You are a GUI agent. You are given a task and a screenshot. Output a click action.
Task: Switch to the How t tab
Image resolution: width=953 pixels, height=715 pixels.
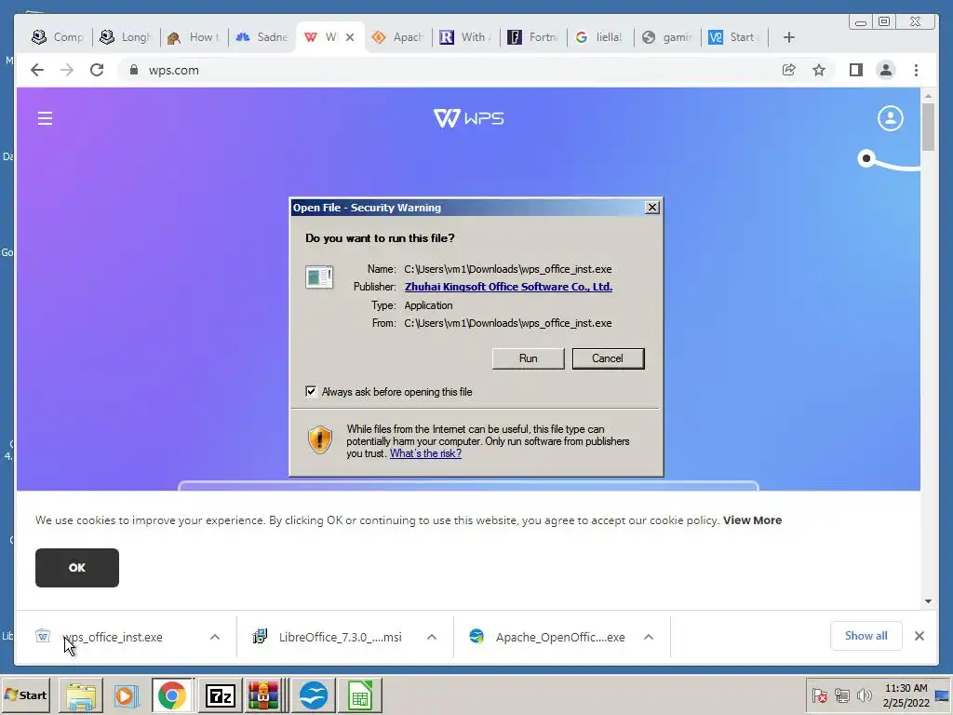point(194,37)
